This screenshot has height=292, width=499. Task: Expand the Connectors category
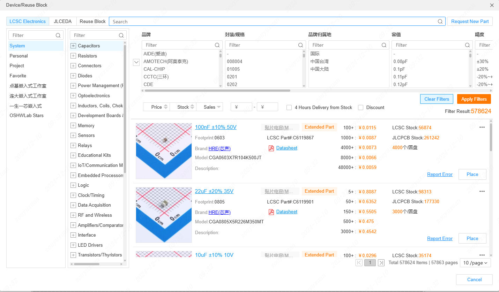[x=73, y=66]
